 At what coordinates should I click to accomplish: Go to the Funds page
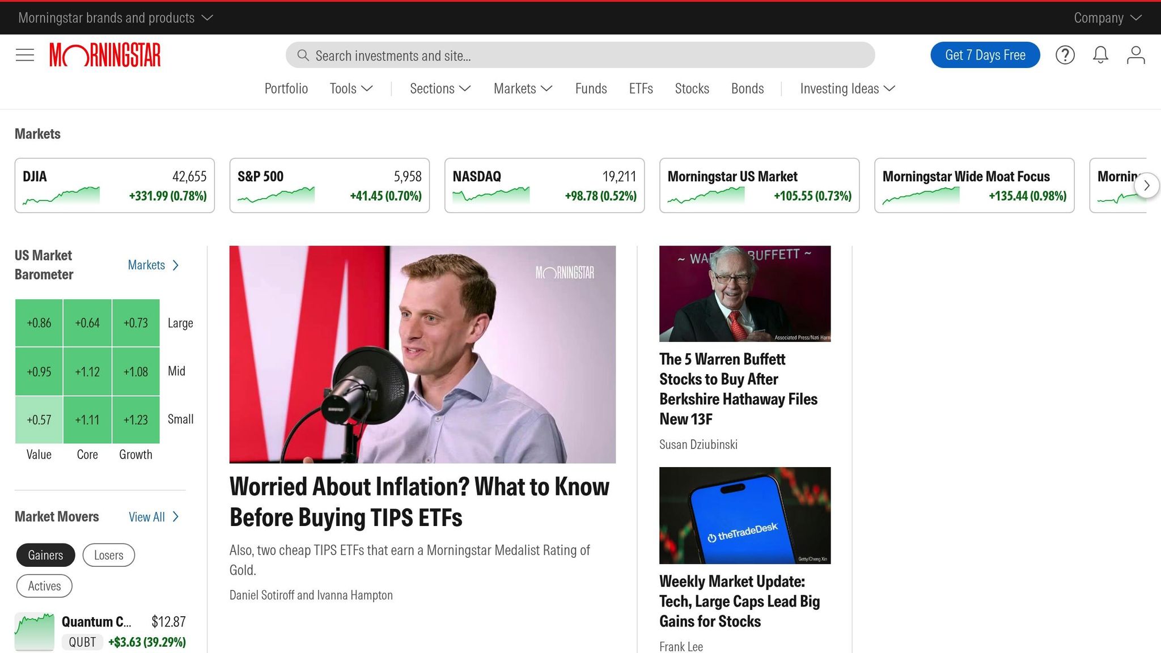(591, 88)
